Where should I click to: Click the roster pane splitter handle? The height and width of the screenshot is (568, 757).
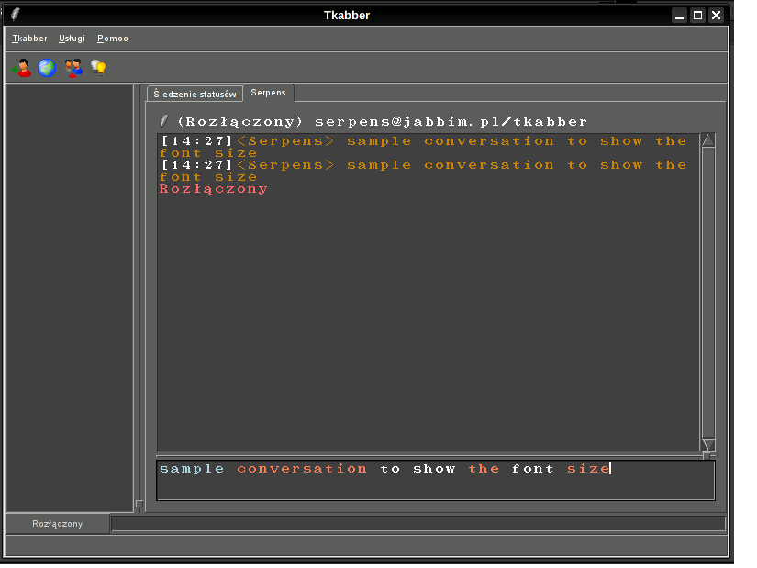click(139, 504)
